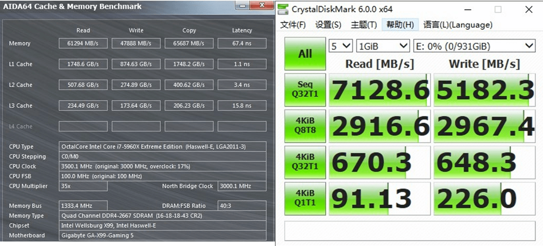Click the L3 Cache Latency value 15.8 ns
Image resolution: width=543 pixels, height=246 pixels.
tap(242, 106)
